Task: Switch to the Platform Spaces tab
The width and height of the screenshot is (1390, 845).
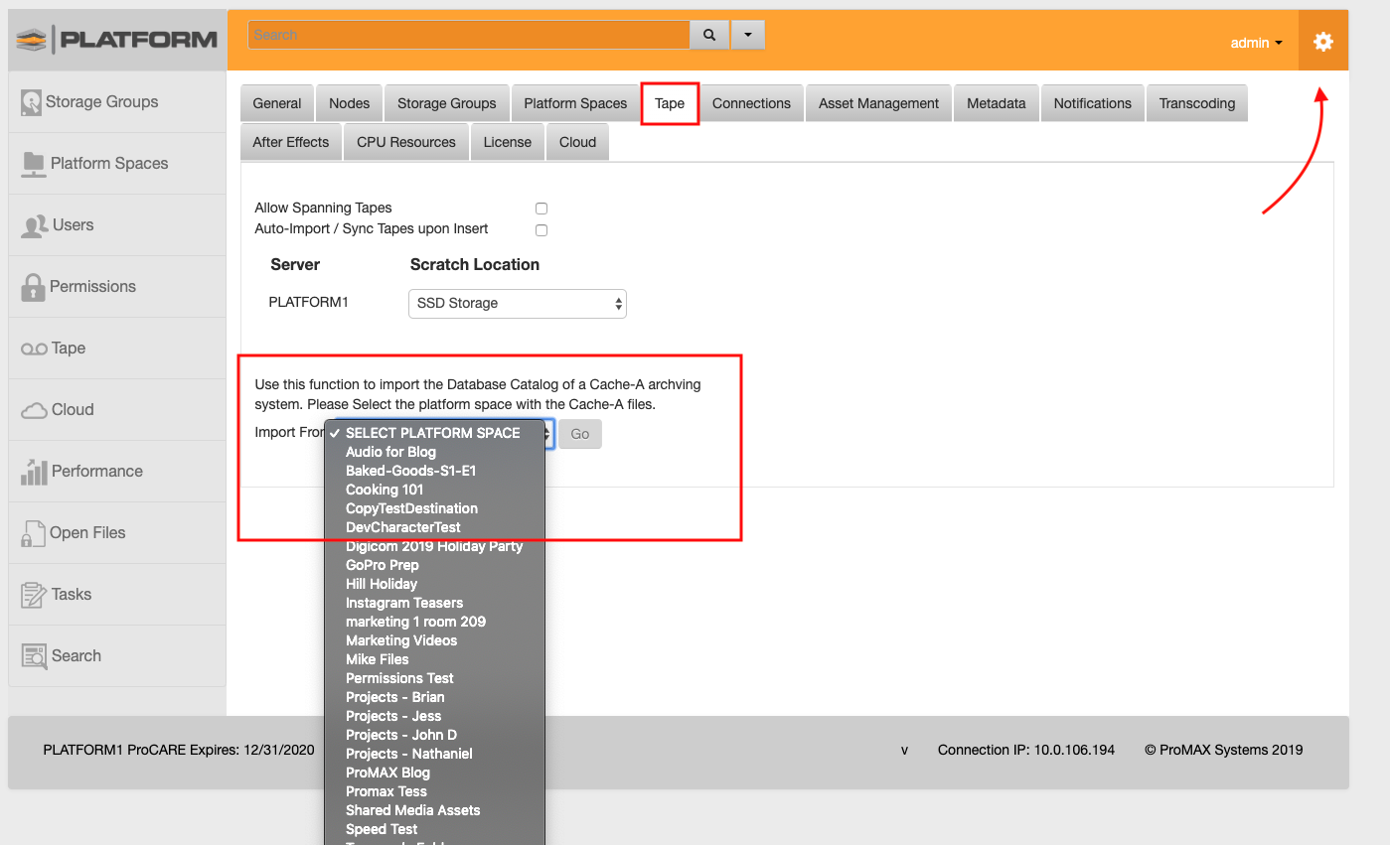Action: click(575, 103)
